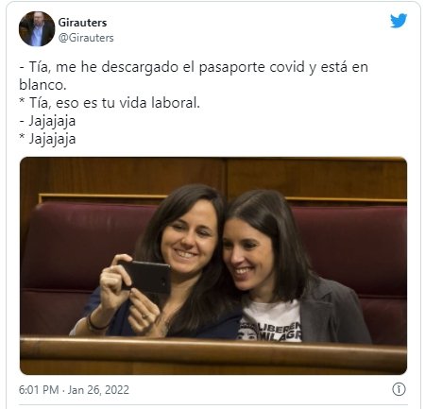Image resolution: width=425 pixels, height=409 pixels.
Task: Click the 6:01 PM timestamp
Action: pyautogui.click(x=39, y=390)
